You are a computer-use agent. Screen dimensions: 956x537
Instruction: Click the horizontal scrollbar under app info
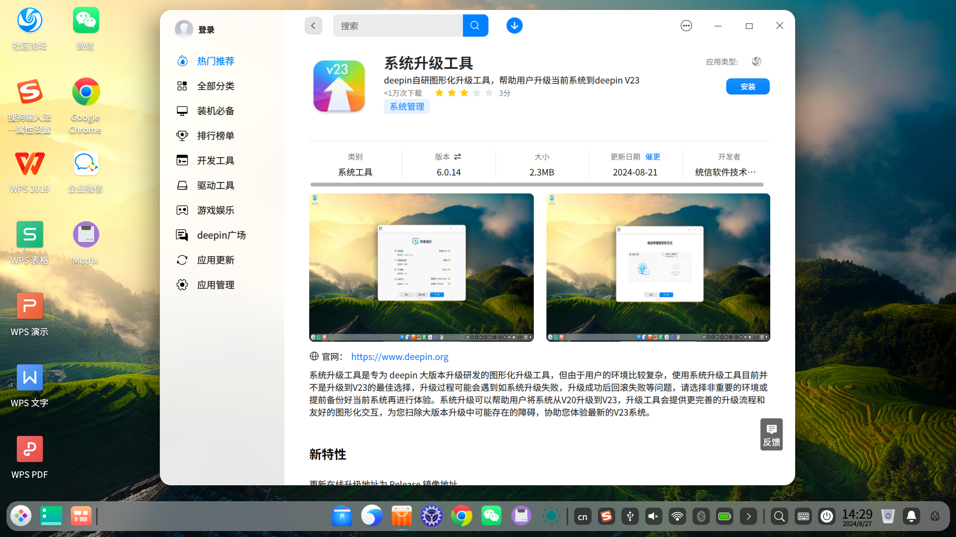[536, 184]
